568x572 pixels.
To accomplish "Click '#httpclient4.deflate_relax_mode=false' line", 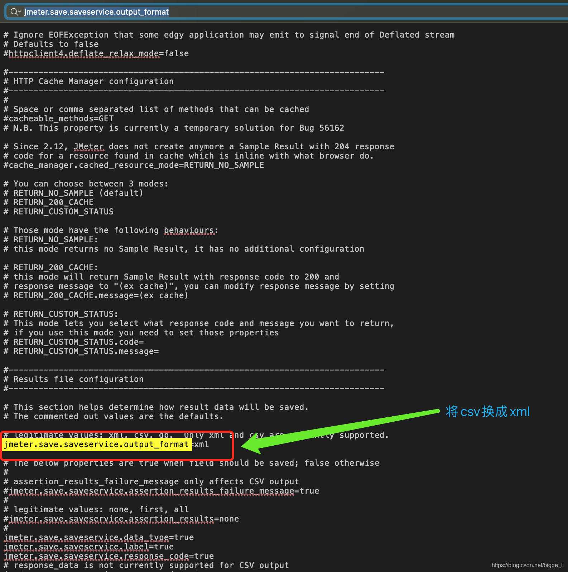I will (x=96, y=54).
